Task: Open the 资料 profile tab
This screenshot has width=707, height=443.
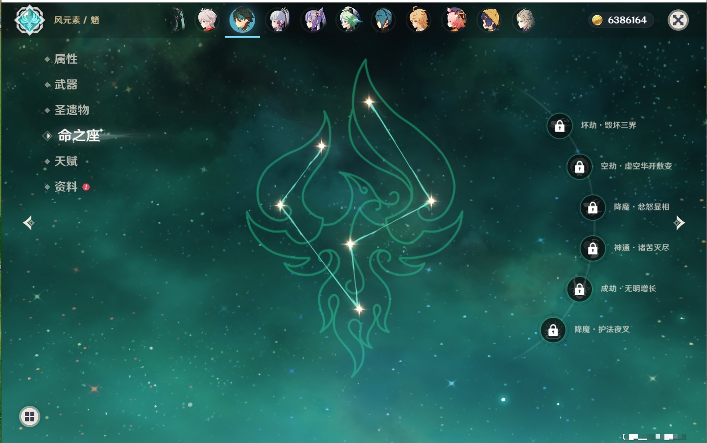Action: (x=66, y=187)
